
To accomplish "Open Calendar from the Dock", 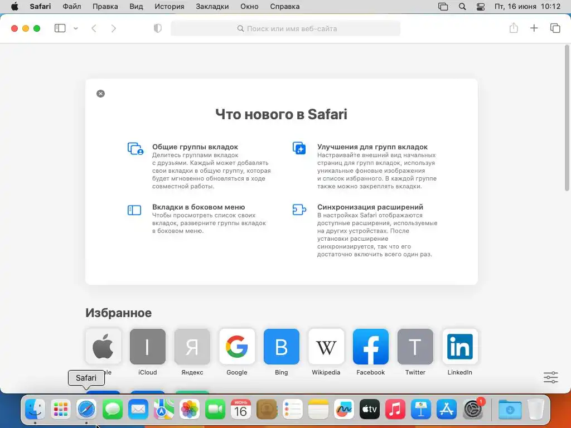I will 241,410.
